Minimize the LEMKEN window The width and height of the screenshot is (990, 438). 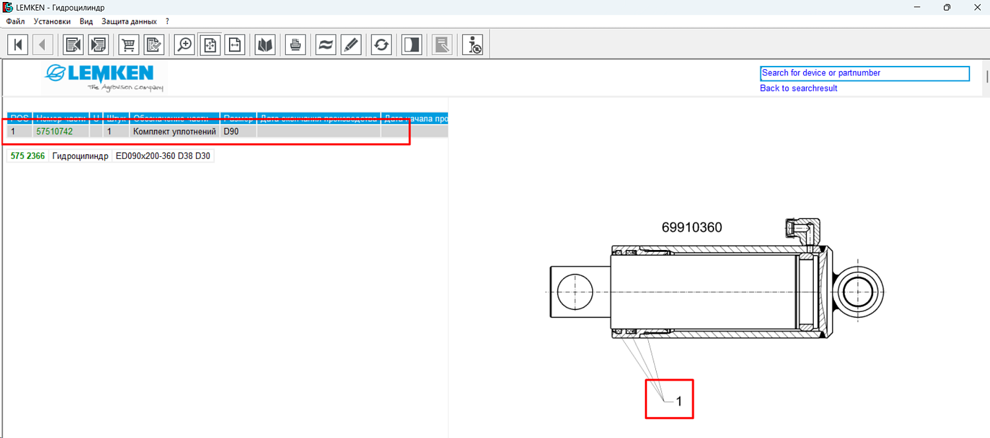(x=917, y=7)
